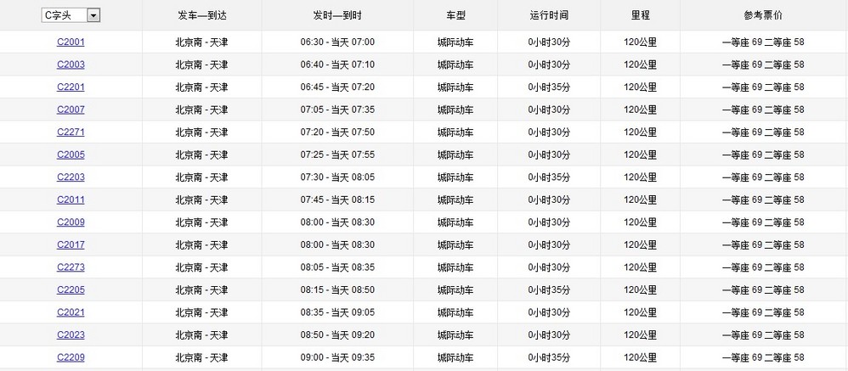Open train C2023 link
This screenshot has height=371, width=848.
(71, 335)
